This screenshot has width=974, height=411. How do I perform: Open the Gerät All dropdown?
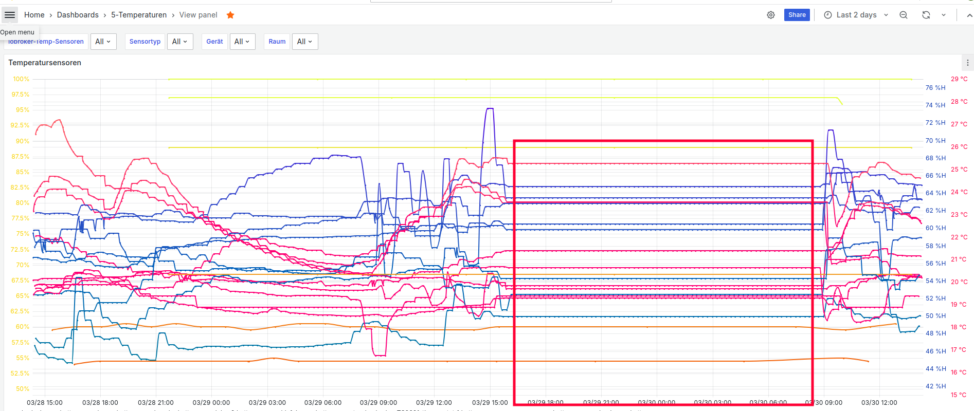(242, 42)
